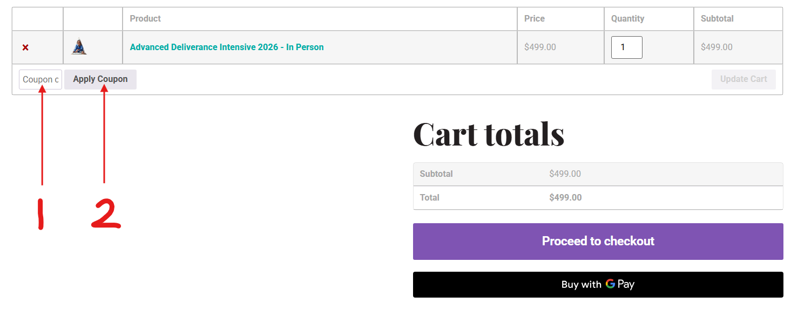The height and width of the screenshot is (310, 791).
Task: Click the Subtotal header in the cart table
Action: point(716,18)
